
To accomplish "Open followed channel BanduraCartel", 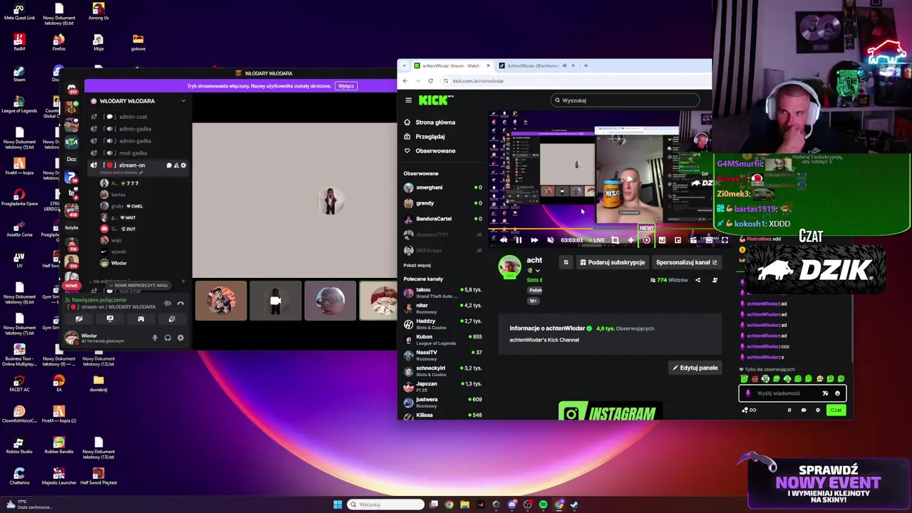I will [x=442, y=219].
